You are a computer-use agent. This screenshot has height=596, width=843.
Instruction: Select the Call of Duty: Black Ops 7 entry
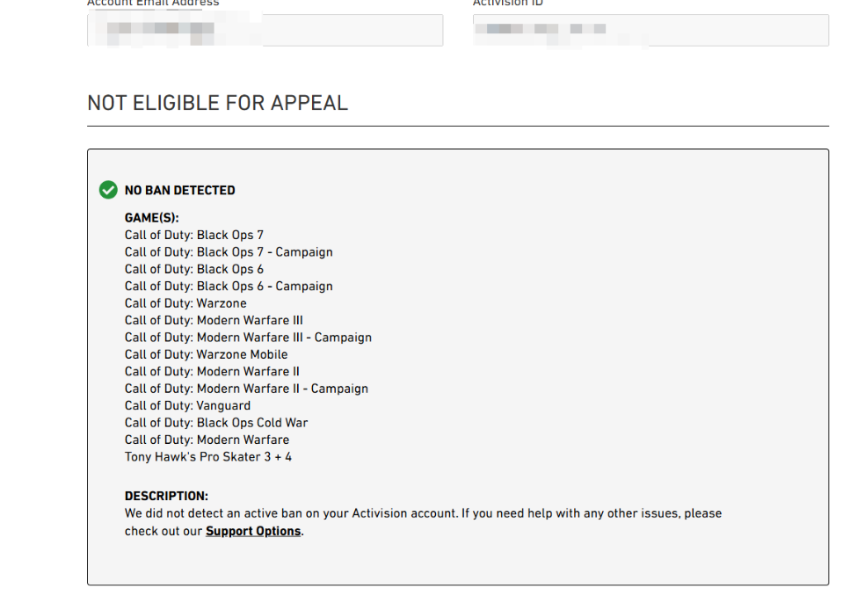194,235
